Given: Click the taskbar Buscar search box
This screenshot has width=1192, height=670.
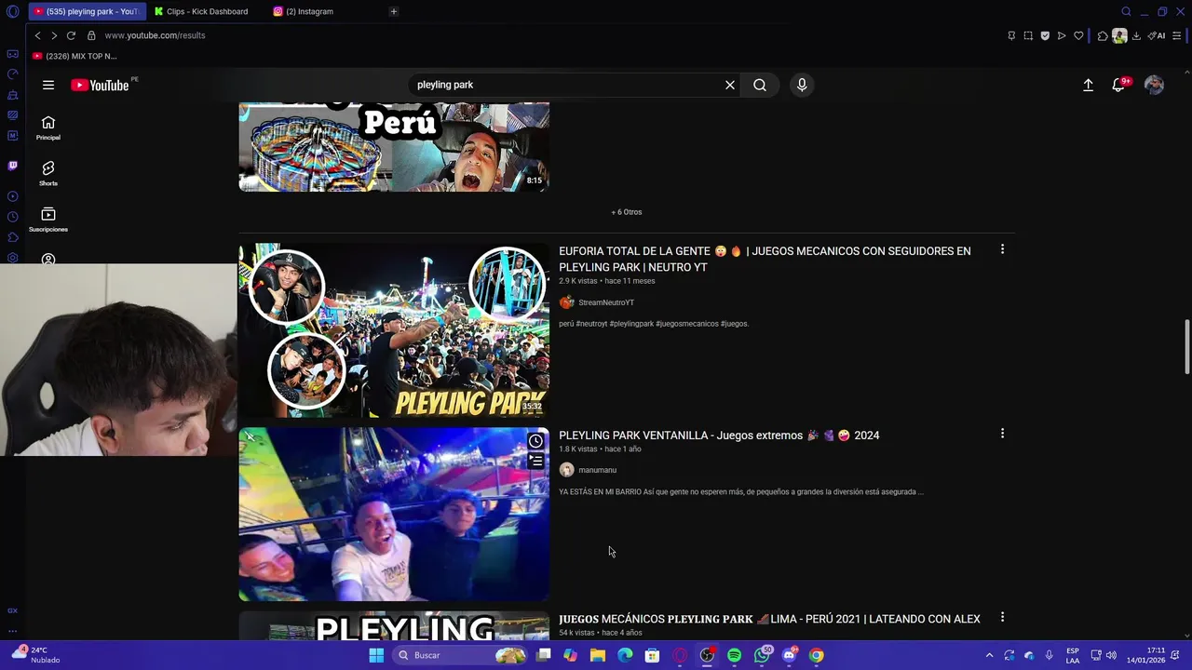Looking at the screenshot, I should [460, 655].
